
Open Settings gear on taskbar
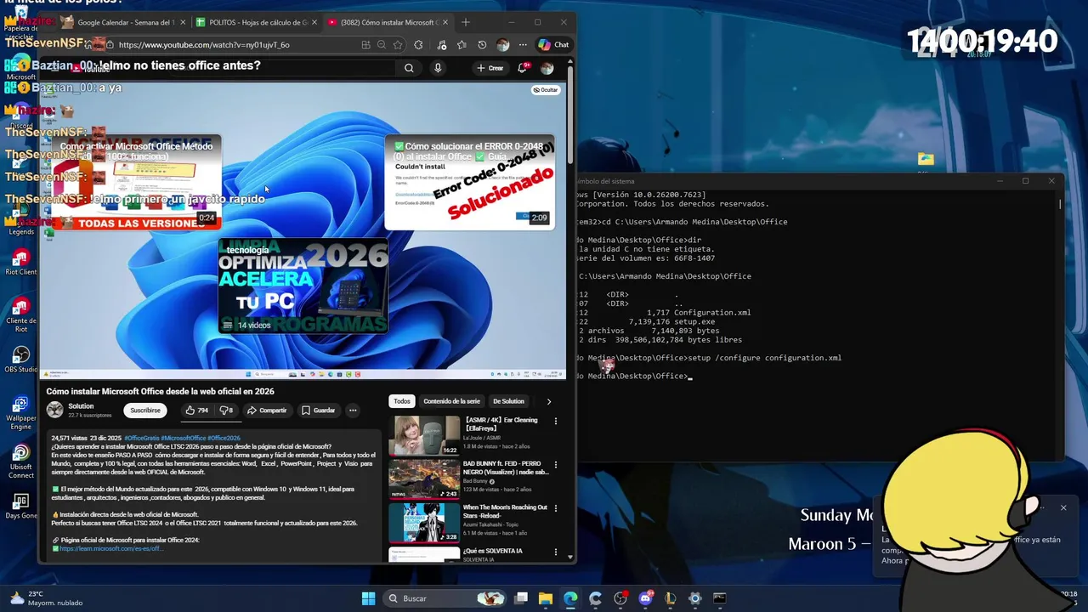694,598
